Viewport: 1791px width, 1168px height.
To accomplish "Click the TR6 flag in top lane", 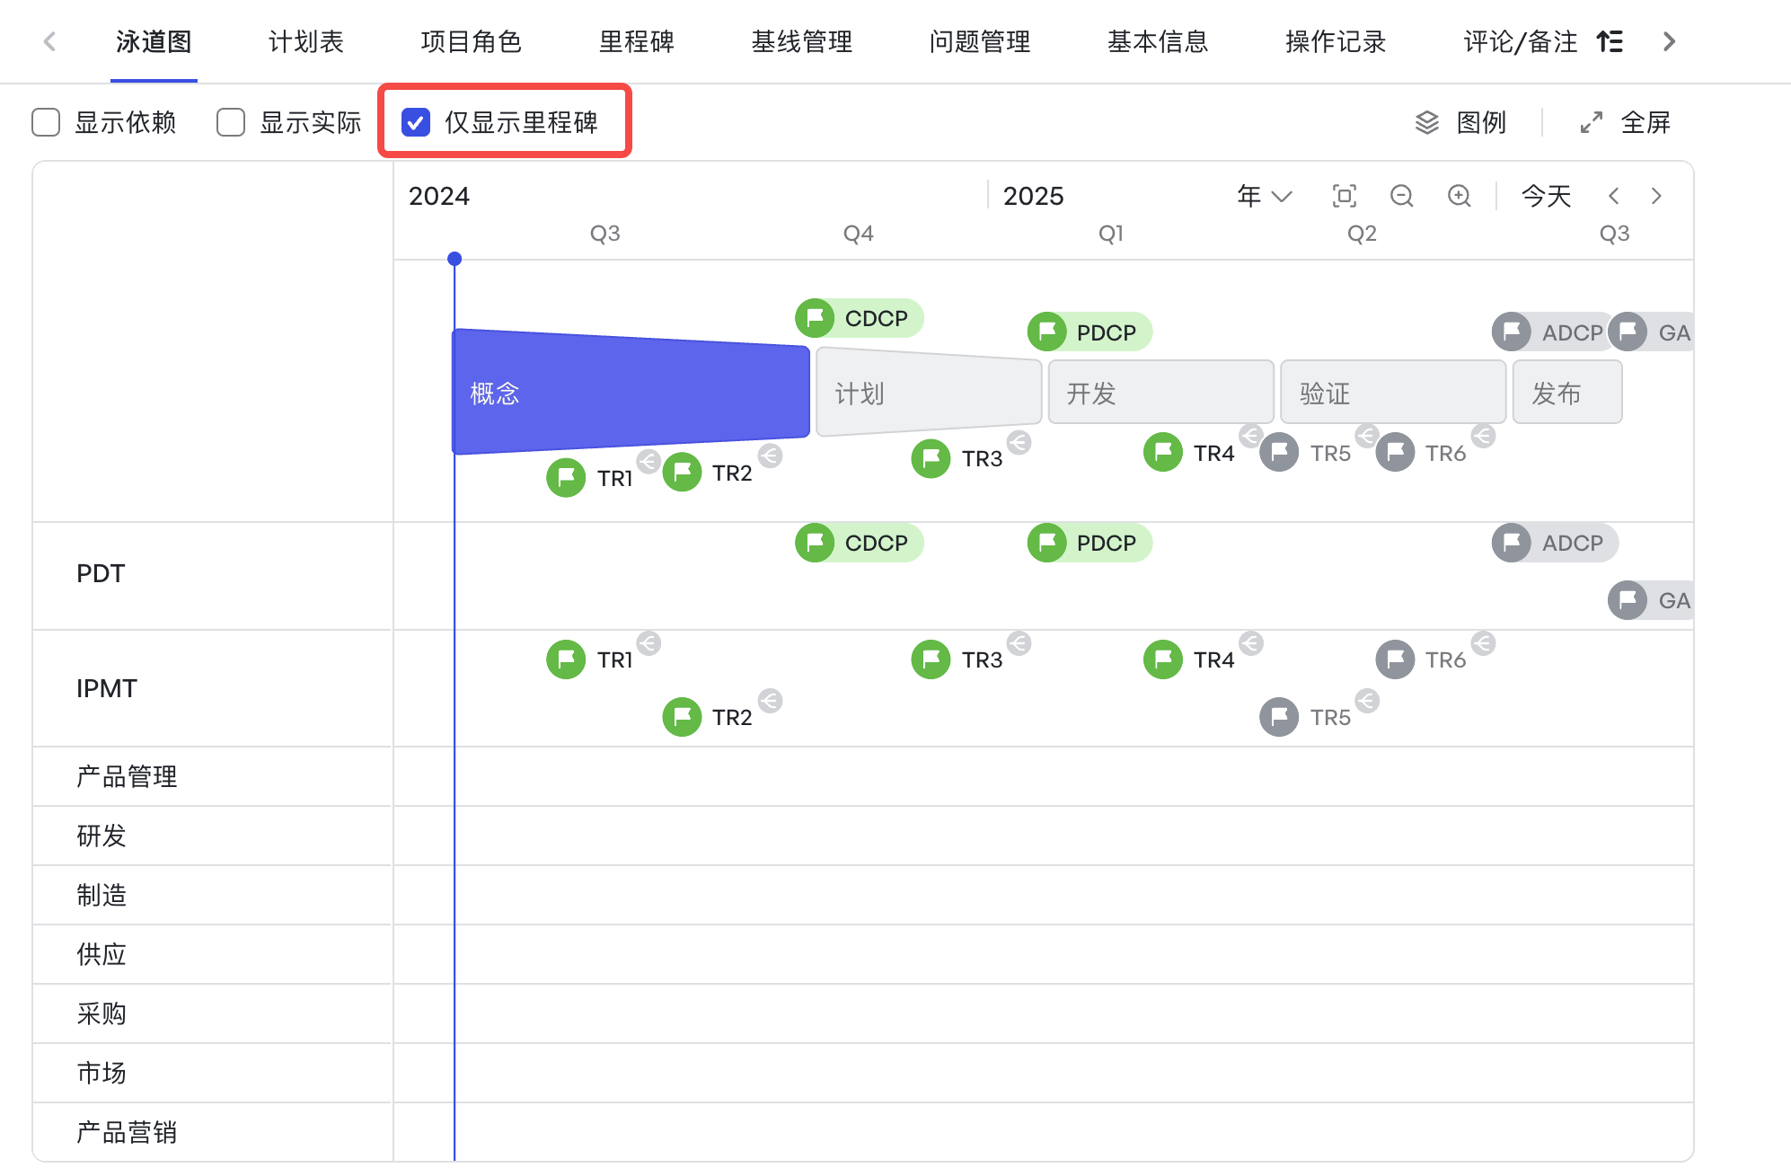I will (x=1396, y=452).
